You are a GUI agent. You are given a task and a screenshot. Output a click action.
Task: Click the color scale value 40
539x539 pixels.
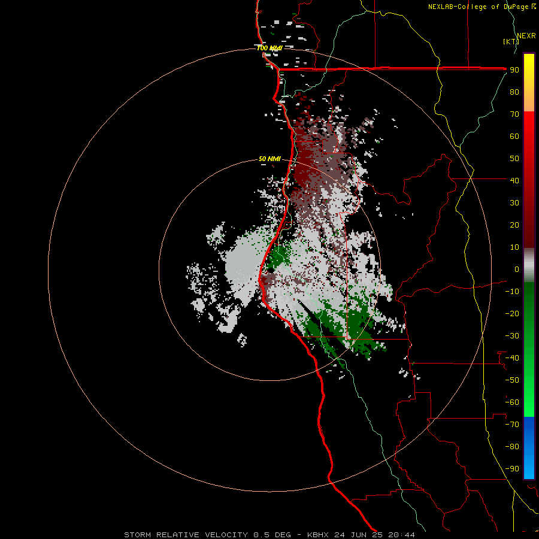(x=514, y=180)
